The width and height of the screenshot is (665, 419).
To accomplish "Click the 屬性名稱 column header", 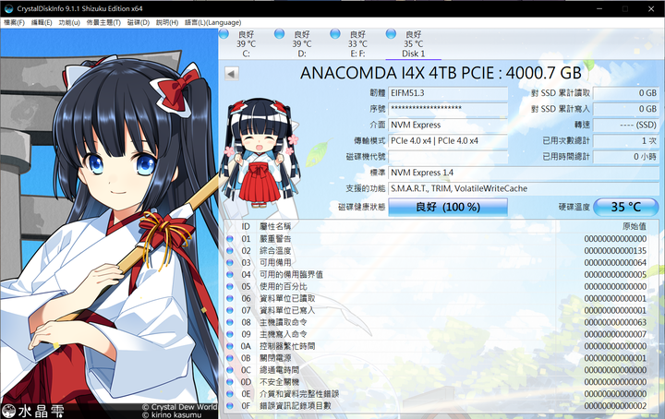I will coord(275,227).
